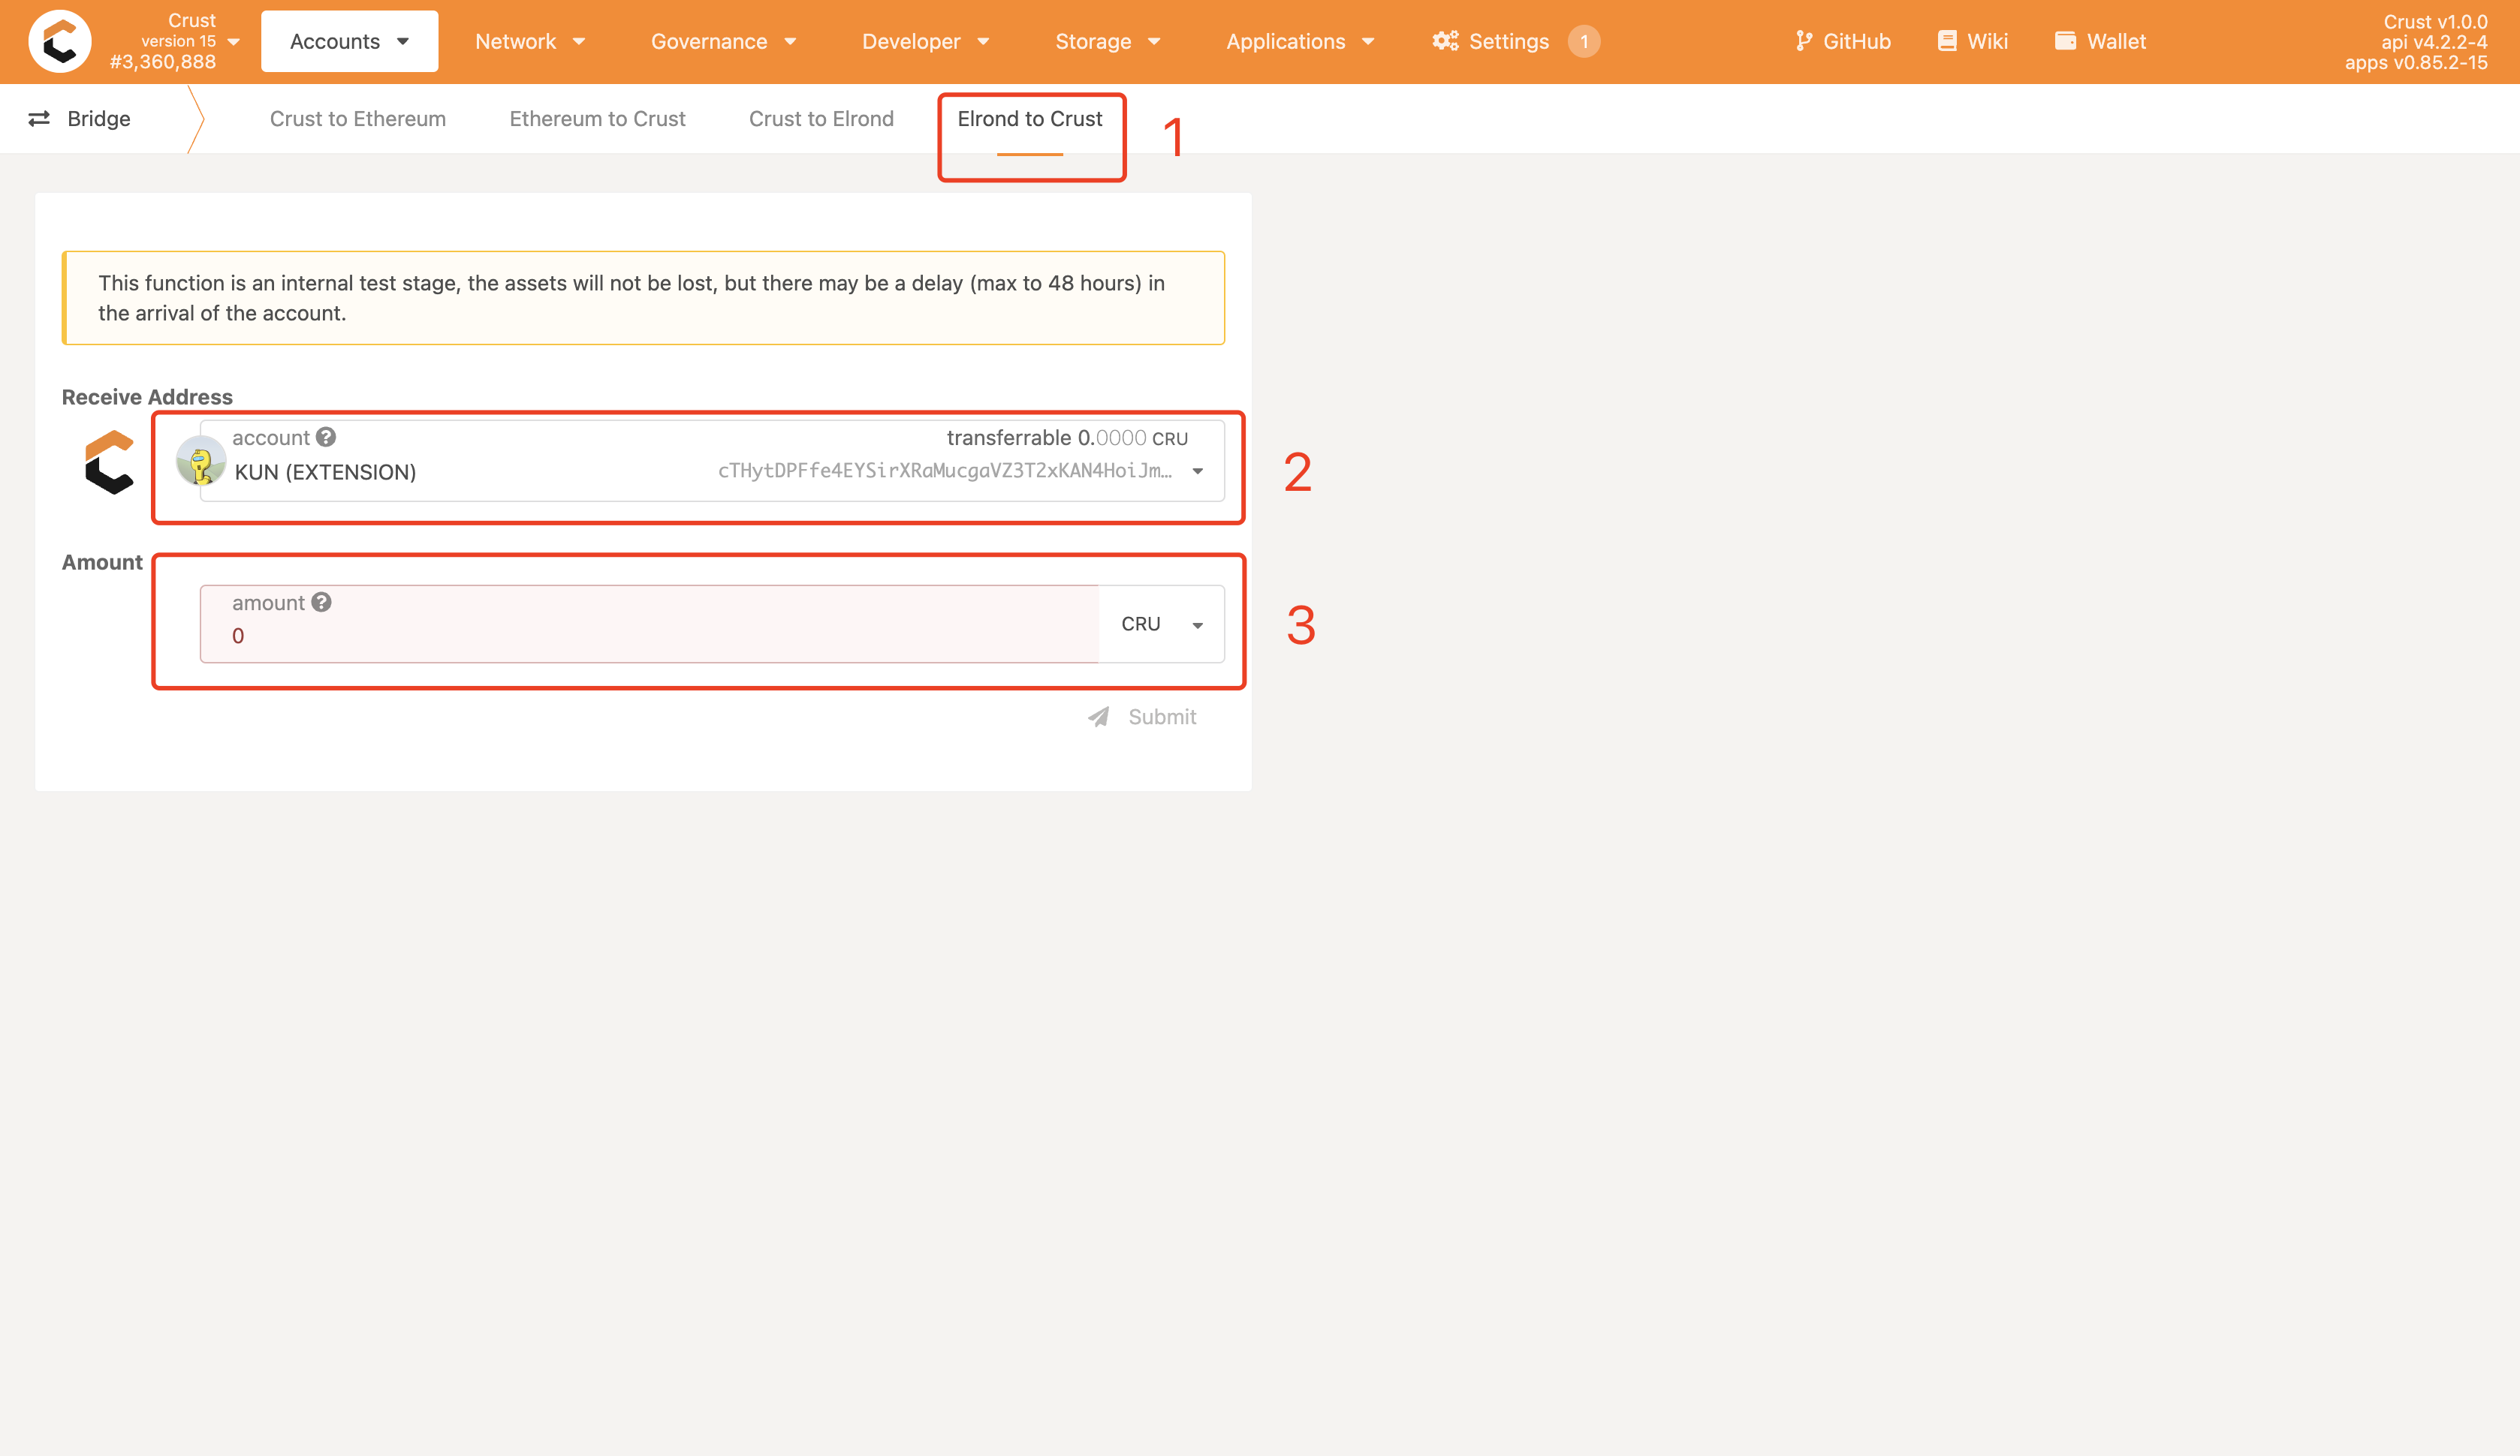Screen dimensions: 2520x1456
Task: Click the KUN account avatar identicon
Action: click(x=200, y=461)
